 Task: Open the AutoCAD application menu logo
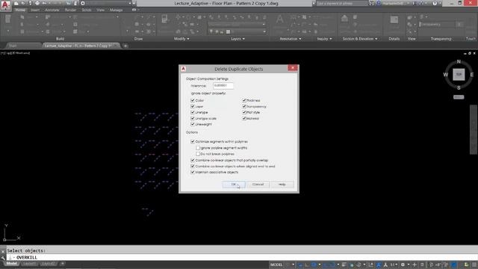tap(5, 5)
